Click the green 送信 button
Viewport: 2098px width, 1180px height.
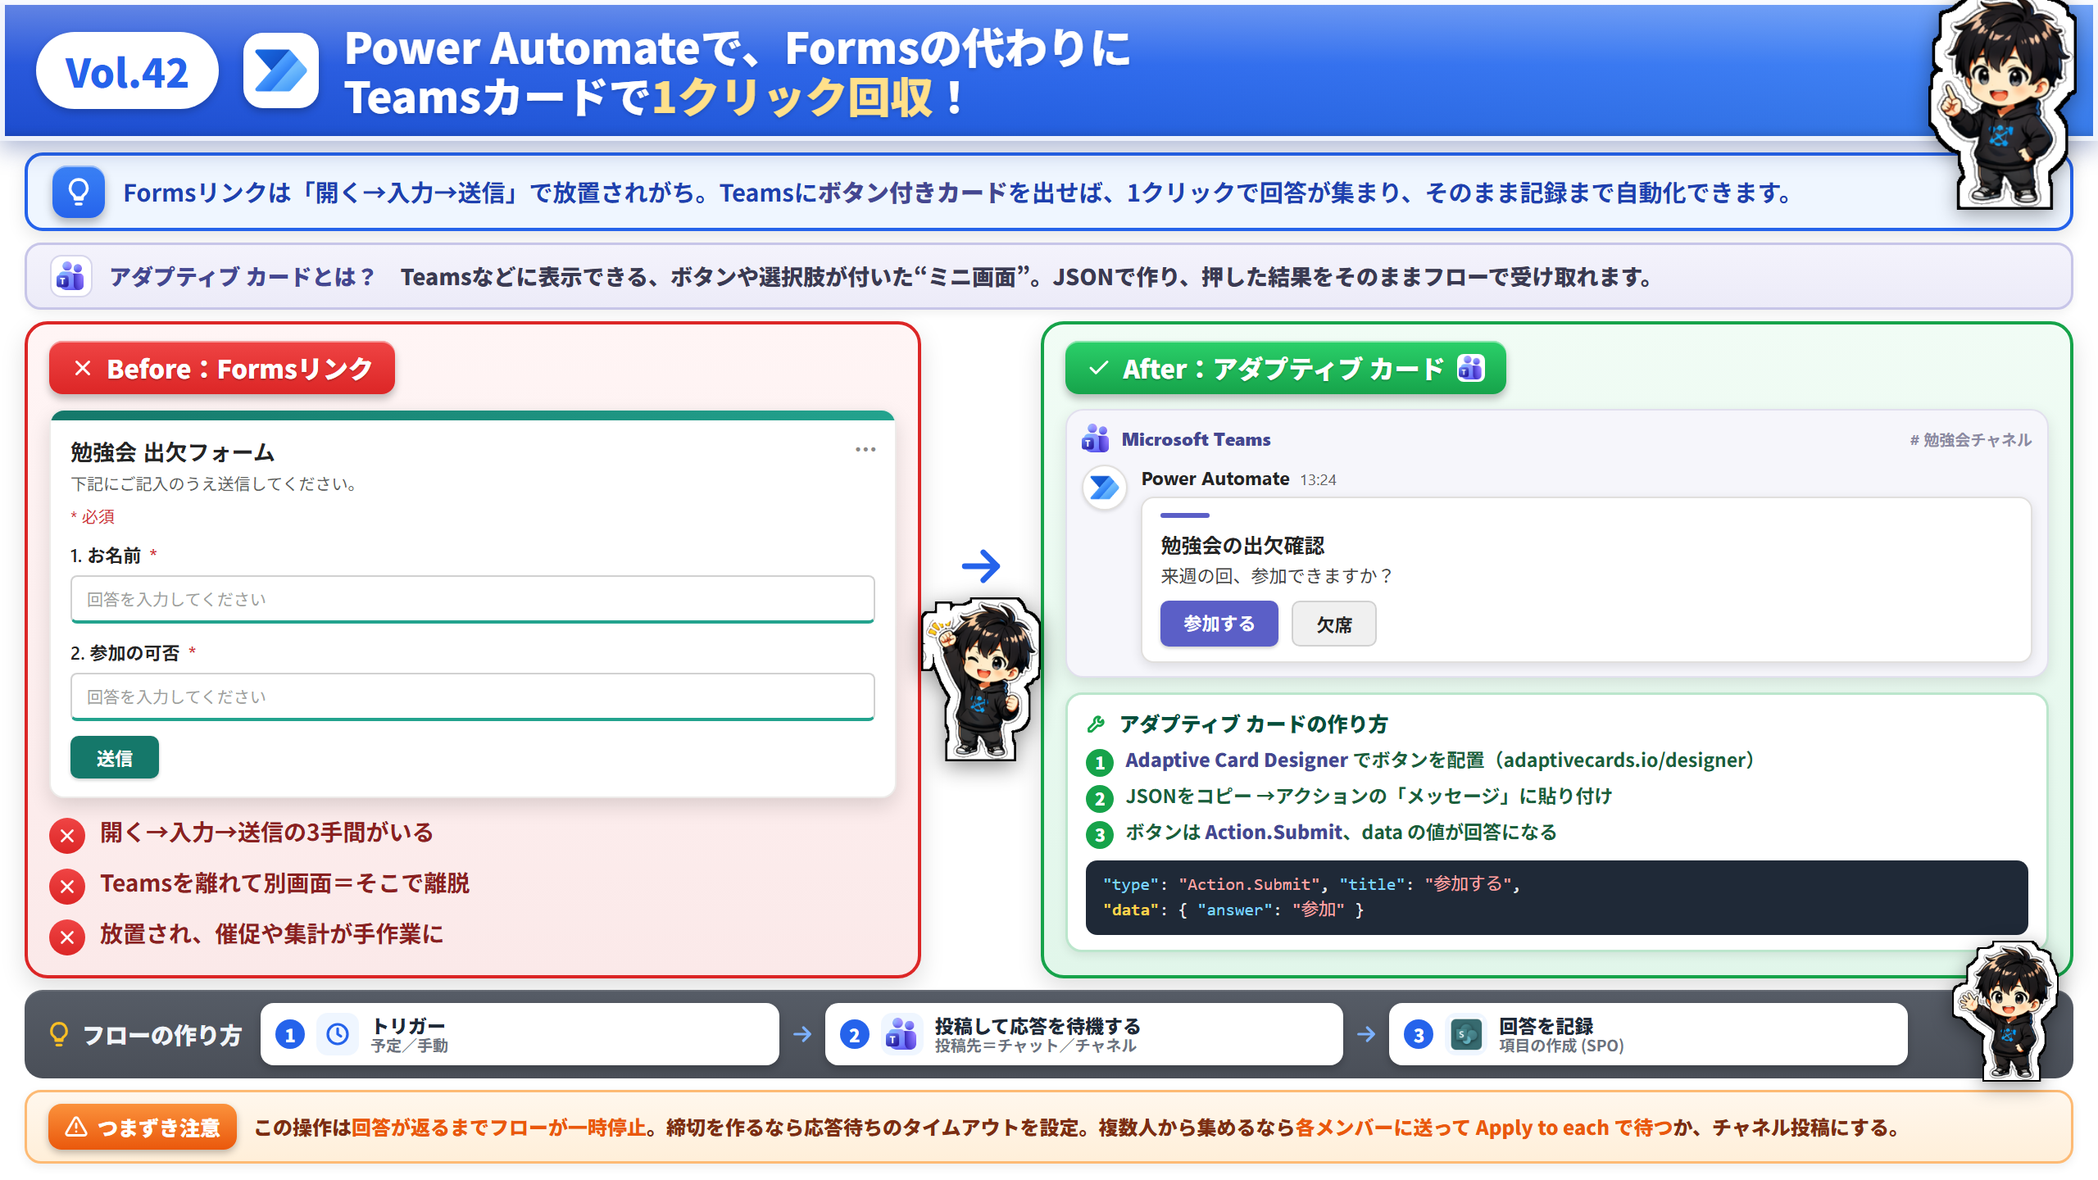pos(114,758)
